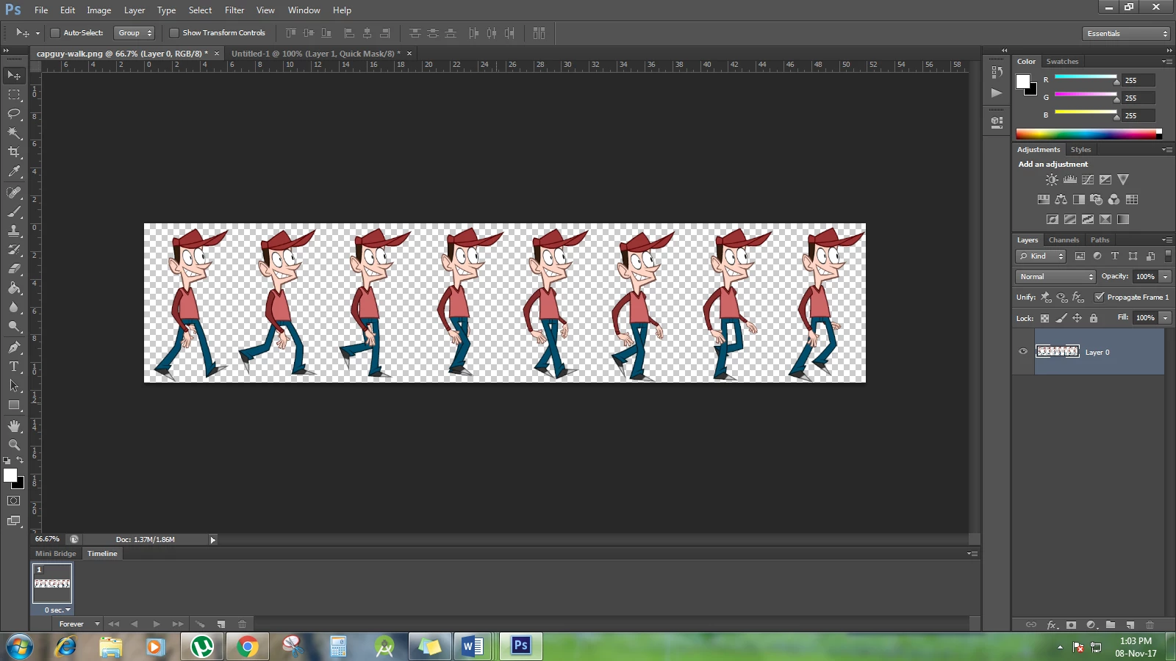
Task: Open the Forever looping options dropdown
Action: (79, 624)
